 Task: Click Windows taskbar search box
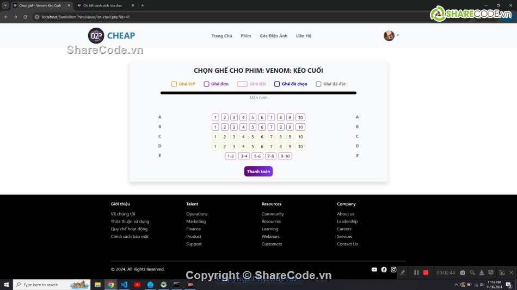pyautogui.click(x=52, y=285)
